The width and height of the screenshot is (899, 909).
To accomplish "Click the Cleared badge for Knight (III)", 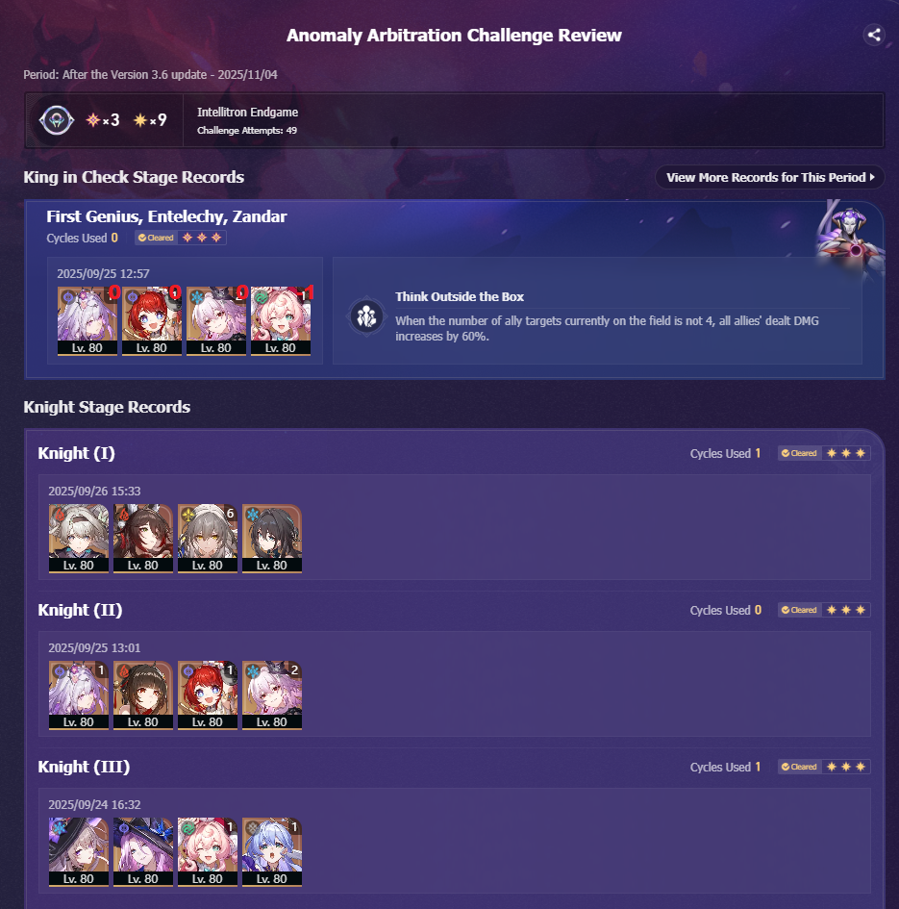I will pyautogui.click(x=799, y=767).
